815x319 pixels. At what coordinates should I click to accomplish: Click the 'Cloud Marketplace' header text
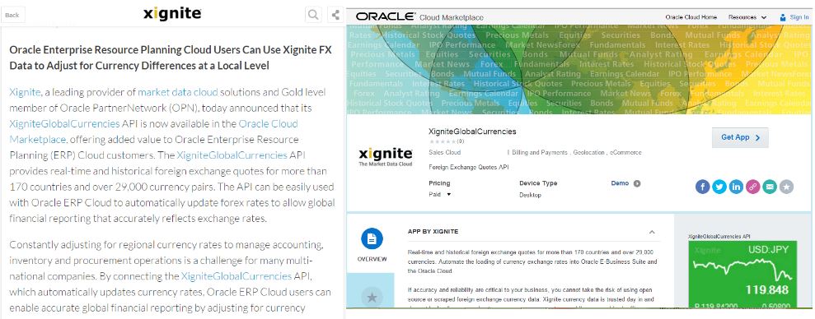(x=451, y=17)
